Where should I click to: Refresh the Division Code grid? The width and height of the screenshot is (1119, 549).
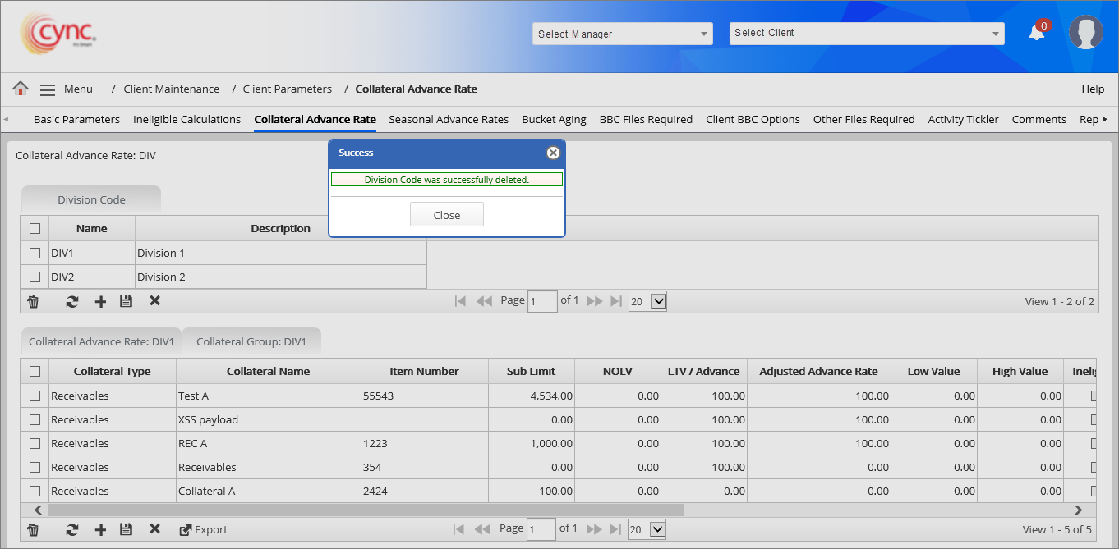72,302
